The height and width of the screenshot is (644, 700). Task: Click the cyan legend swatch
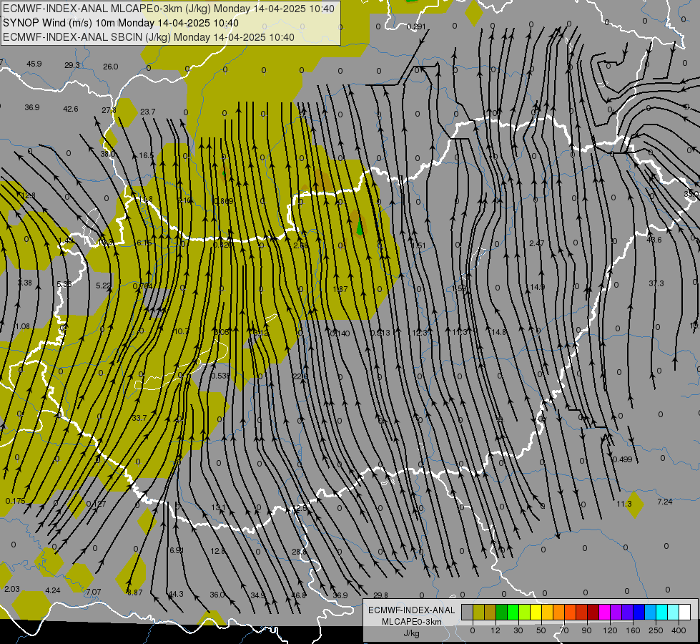click(x=661, y=613)
